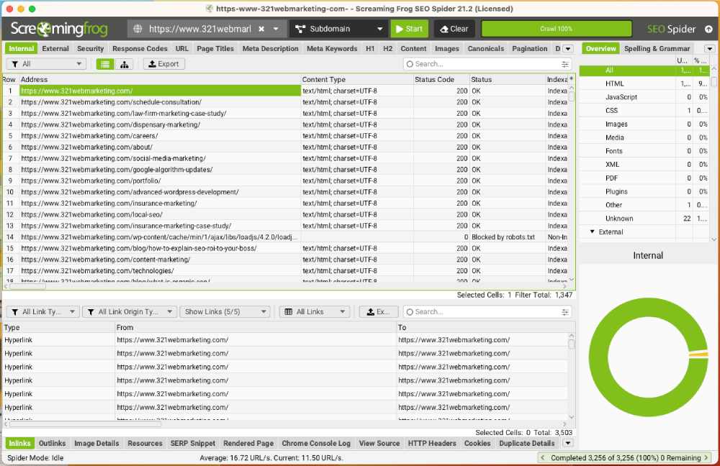Sort by Status Code column header
The width and height of the screenshot is (720, 466).
pos(434,79)
